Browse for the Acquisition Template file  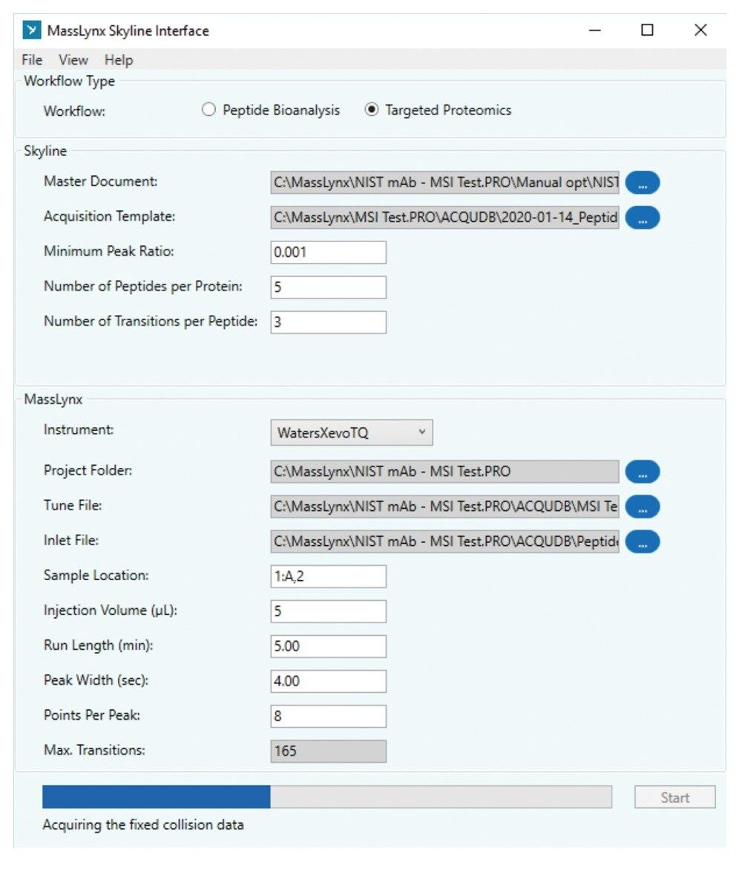[643, 218]
